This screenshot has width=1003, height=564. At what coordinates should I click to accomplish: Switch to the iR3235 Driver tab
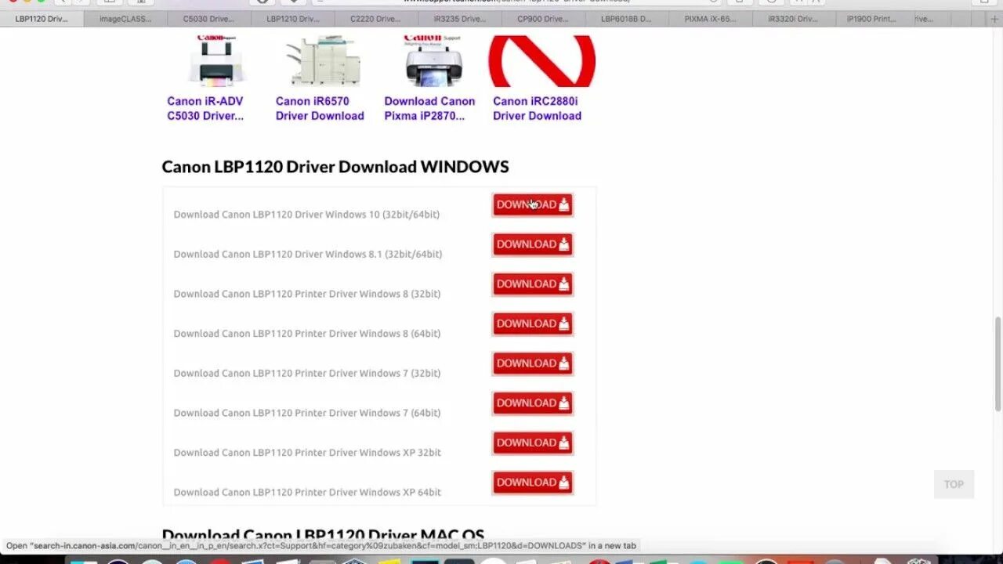[x=459, y=19]
